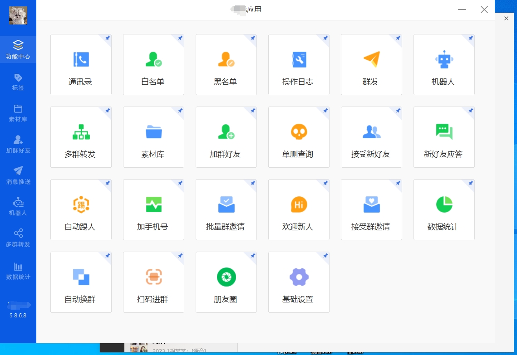Select 数据统计 in the sidebar
Viewport: 517px width, 355px height.
pos(18,271)
